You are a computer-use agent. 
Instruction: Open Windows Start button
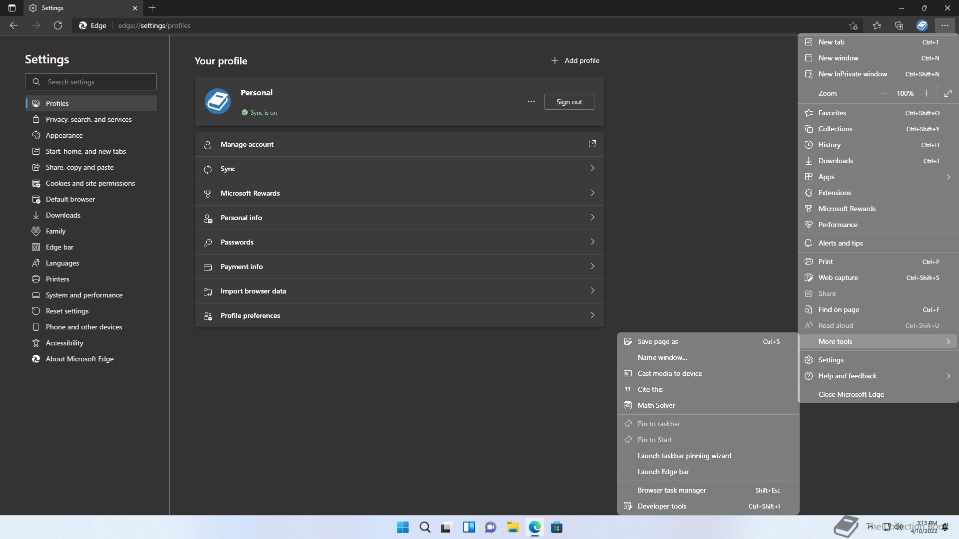point(403,527)
